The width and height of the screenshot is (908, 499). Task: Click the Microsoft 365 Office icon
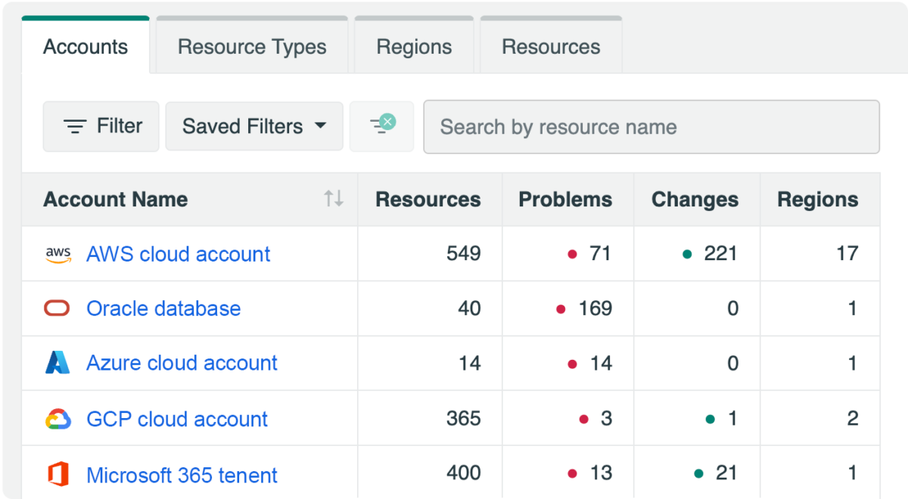58,475
